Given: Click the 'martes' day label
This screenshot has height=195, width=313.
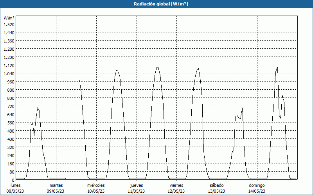Looking at the screenshot, I should [x=56, y=186].
